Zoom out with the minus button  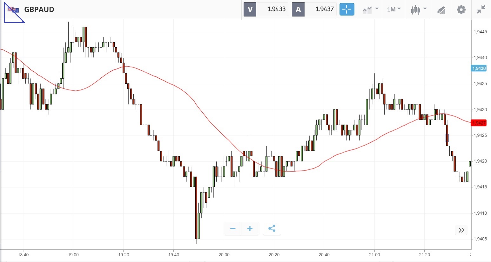(233, 229)
